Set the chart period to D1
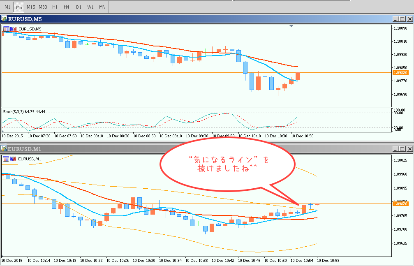Image resolution: width=414 pixels, height=266 pixels. pyautogui.click(x=79, y=7)
